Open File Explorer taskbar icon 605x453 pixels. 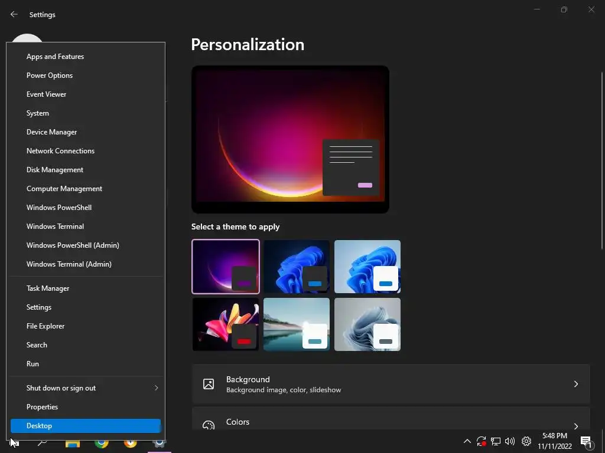coord(72,443)
